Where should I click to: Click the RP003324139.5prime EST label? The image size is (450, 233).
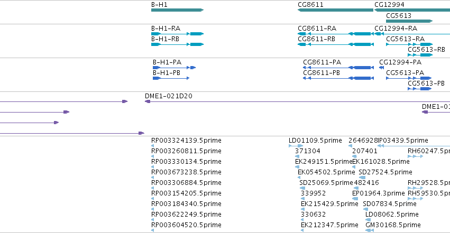pyautogui.click(x=186, y=140)
